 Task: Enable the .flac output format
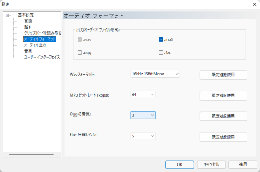[161, 52]
